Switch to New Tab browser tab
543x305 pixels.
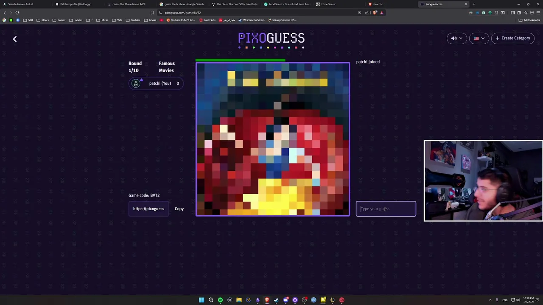click(x=391, y=4)
